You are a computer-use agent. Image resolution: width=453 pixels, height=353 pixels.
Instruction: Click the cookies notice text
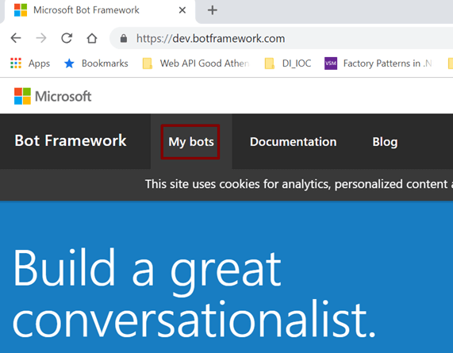click(x=299, y=184)
